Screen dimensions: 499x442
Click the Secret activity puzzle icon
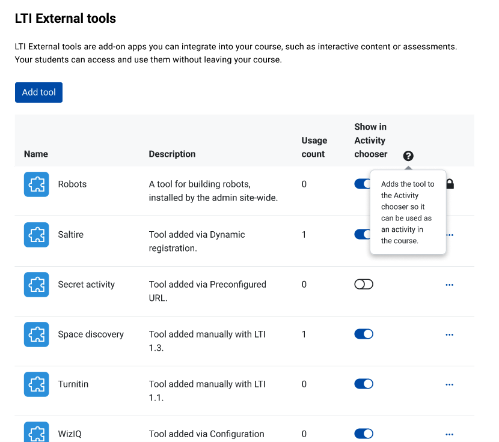click(x=36, y=285)
